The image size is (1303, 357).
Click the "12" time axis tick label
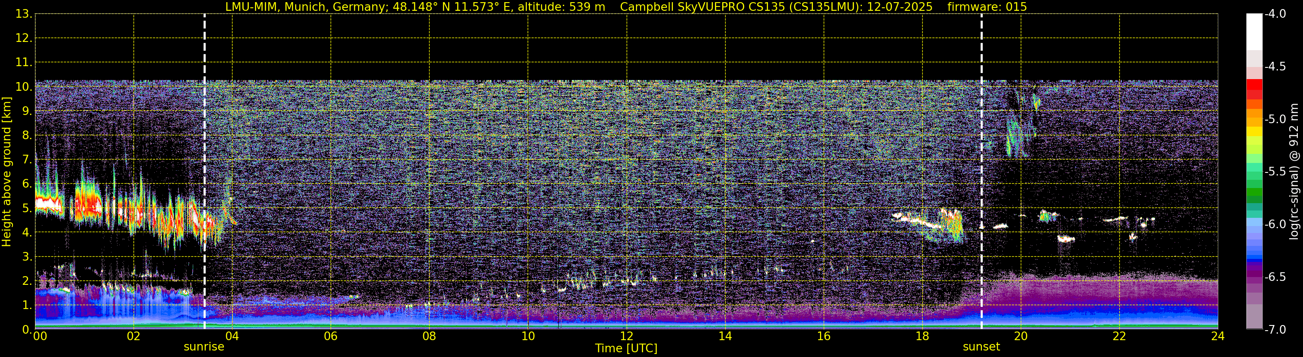coord(627,336)
